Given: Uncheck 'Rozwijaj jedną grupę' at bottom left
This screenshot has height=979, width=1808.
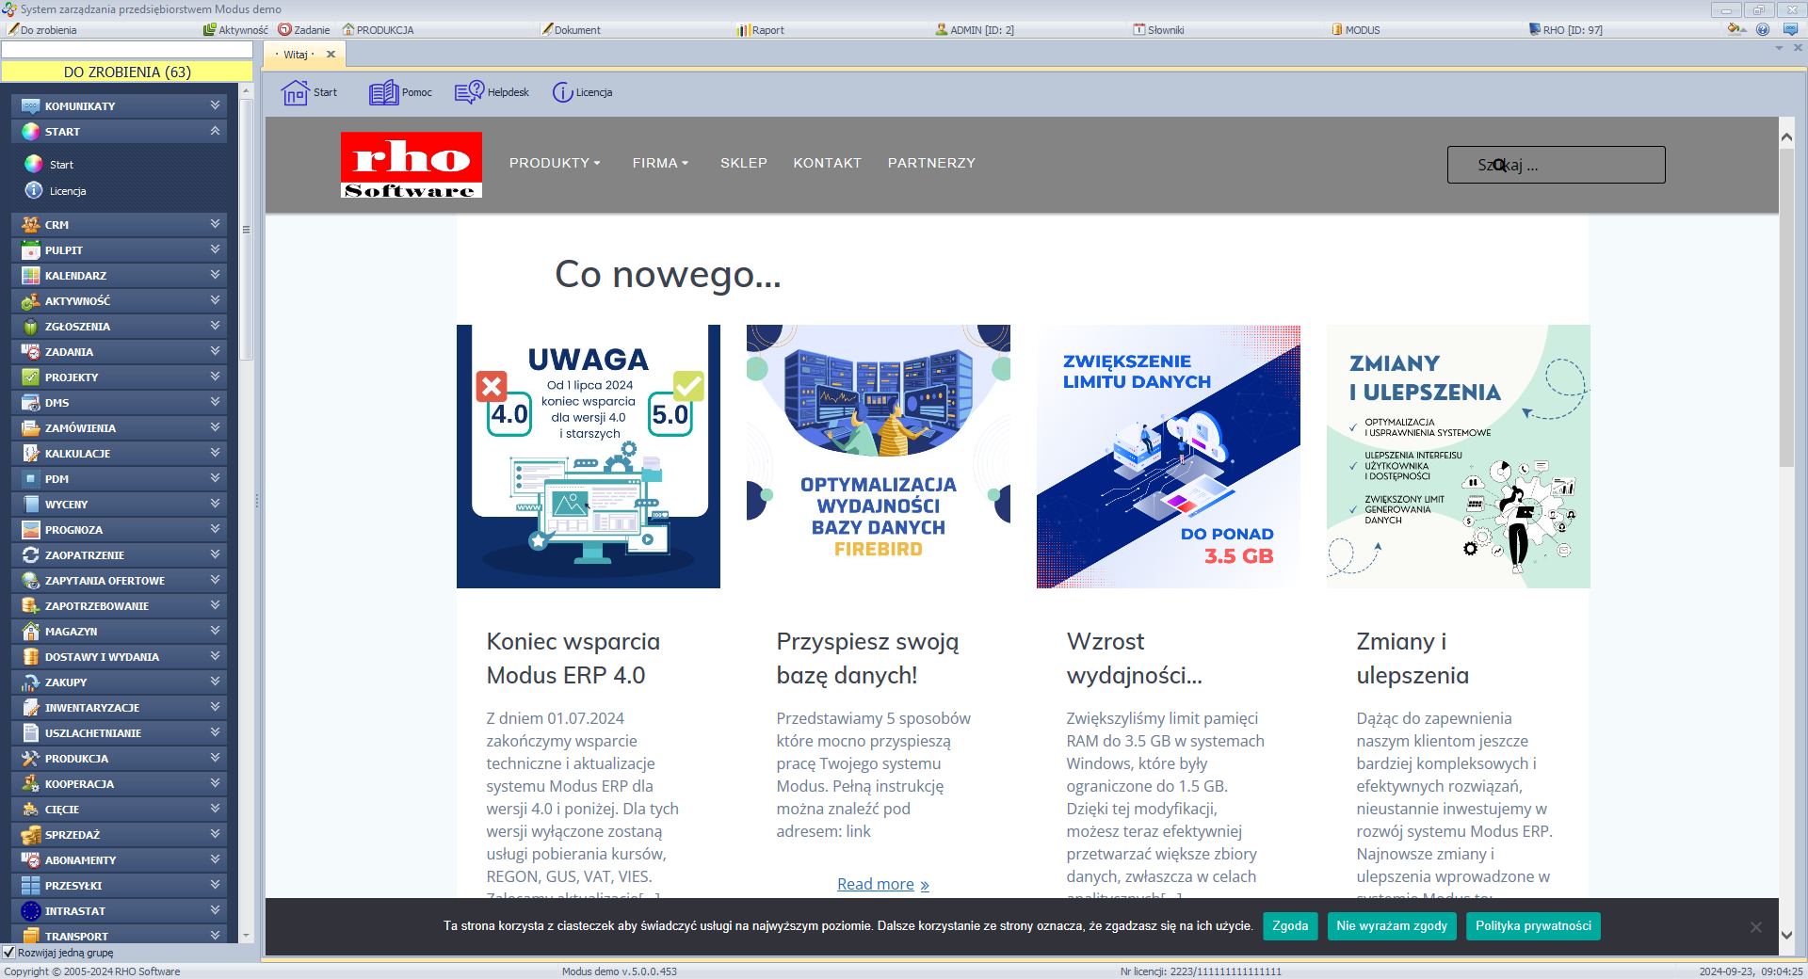Looking at the screenshot, I should [8, 953].
